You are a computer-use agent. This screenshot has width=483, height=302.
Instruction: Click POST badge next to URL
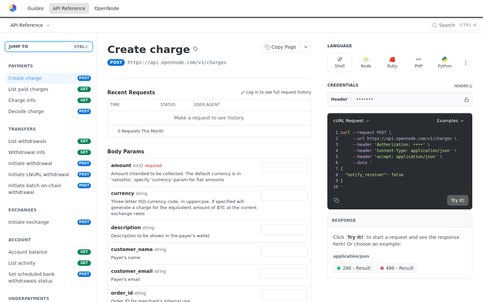pyautogui.click(x=116, y=62)
